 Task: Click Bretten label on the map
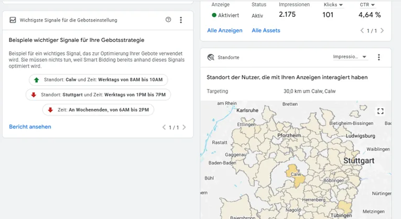(290, 104)
